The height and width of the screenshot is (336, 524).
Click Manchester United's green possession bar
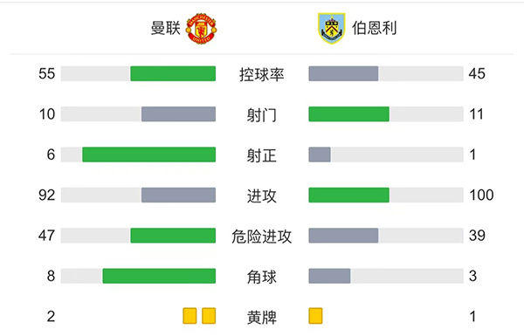tap(173, 73)
